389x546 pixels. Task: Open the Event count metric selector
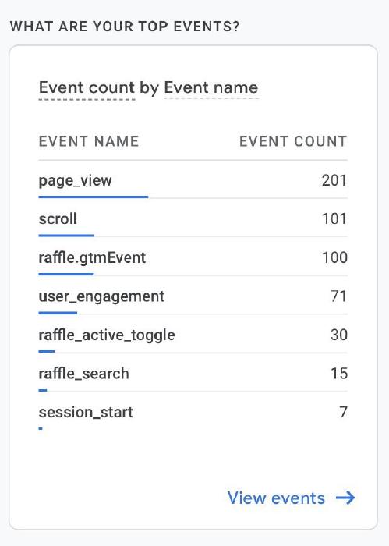87,87
